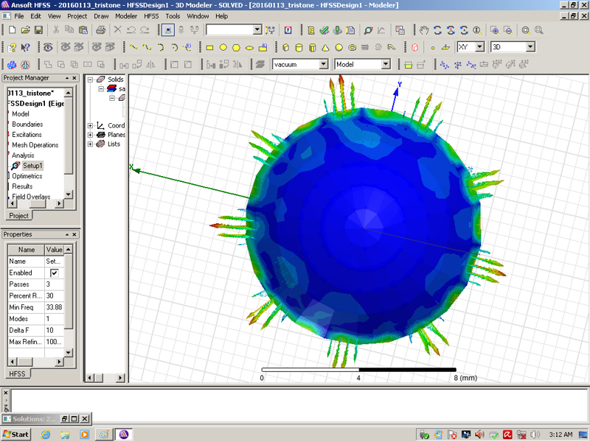The width and height of the screenshot is (590, 442).
Task: Select the Draw rectangle tool
Action: pos(209,47)
